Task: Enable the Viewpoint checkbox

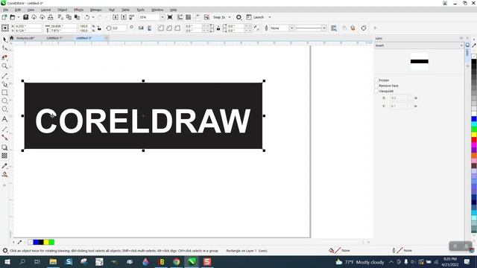Action: coord(376,91)
